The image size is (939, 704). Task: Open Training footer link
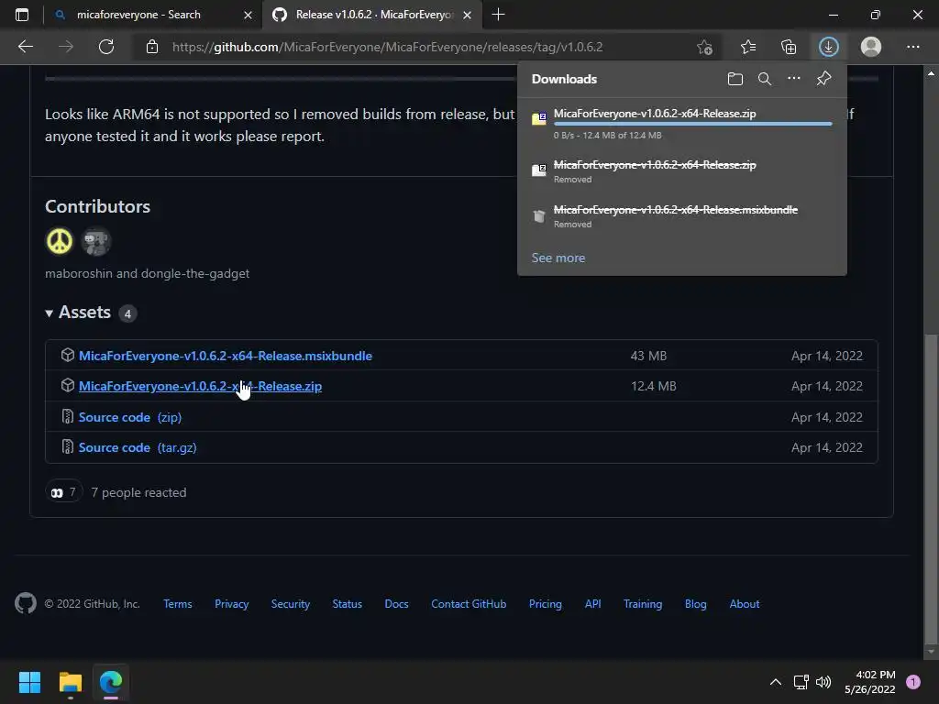[x=643, y=603]
